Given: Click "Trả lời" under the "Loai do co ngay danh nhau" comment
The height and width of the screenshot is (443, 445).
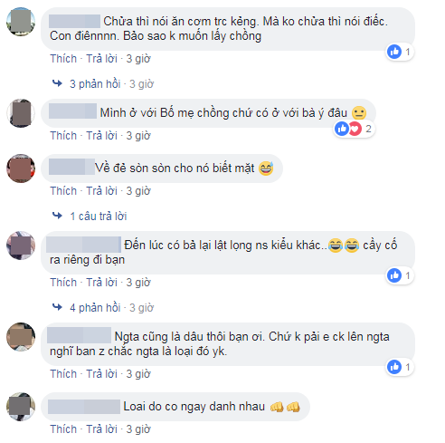Looking at the screenshot, I should click(x=101, y=429).
